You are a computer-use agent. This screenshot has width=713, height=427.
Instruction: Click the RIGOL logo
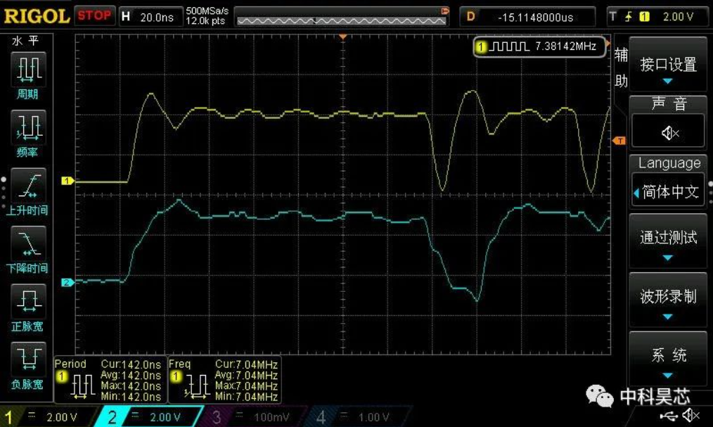click(37, 16)
